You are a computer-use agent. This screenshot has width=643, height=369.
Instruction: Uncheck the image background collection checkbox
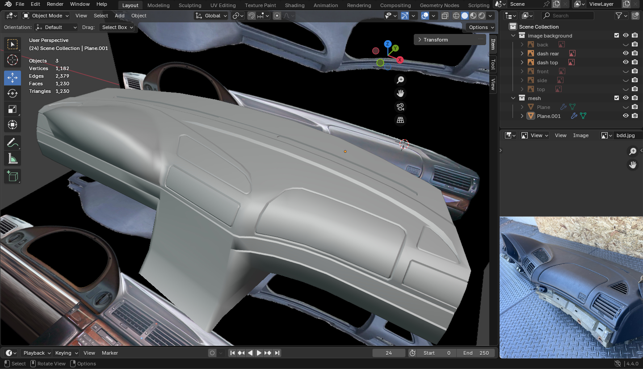point(617,36)
